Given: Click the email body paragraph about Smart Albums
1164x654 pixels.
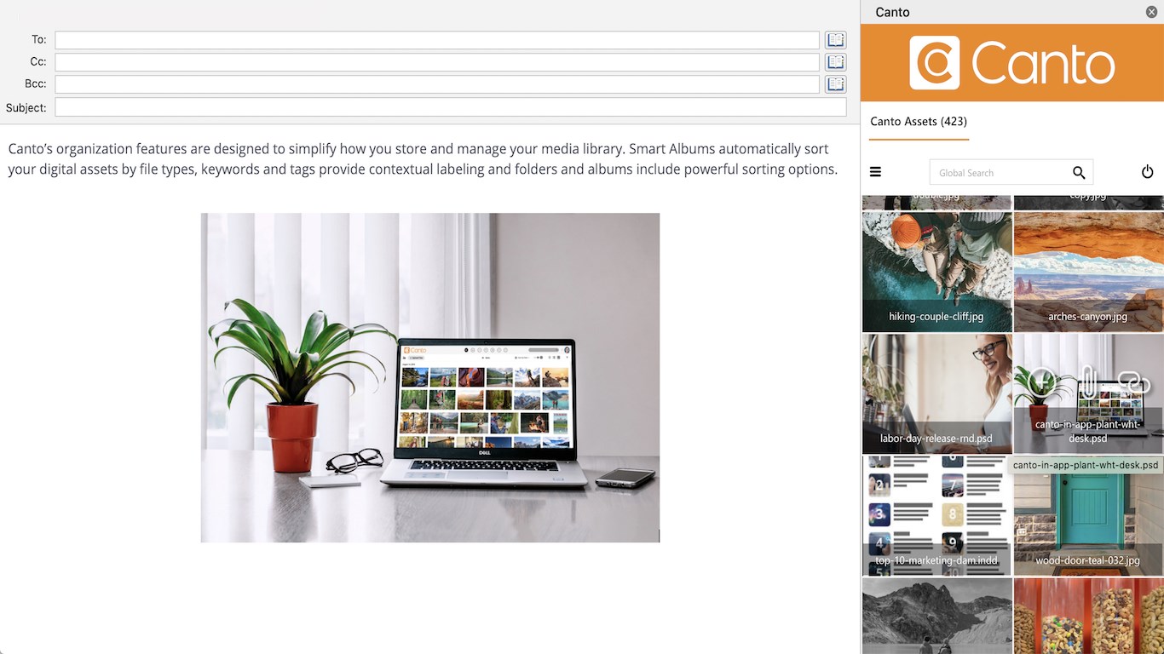Looking at the screenshot, I should click(424, 159).
